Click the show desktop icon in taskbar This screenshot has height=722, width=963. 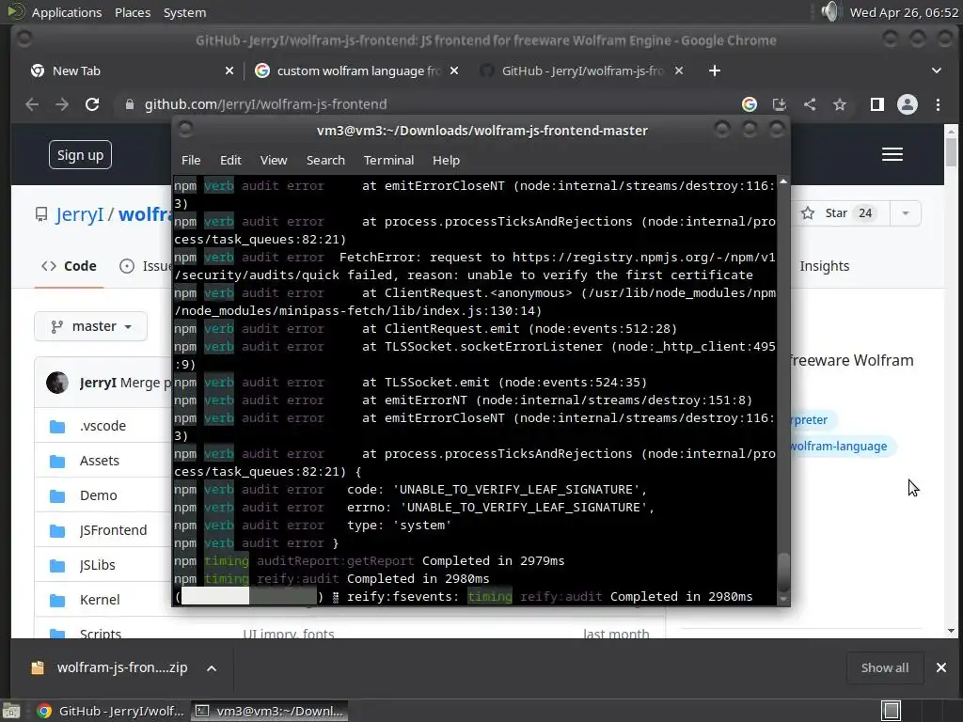point(11,711)
